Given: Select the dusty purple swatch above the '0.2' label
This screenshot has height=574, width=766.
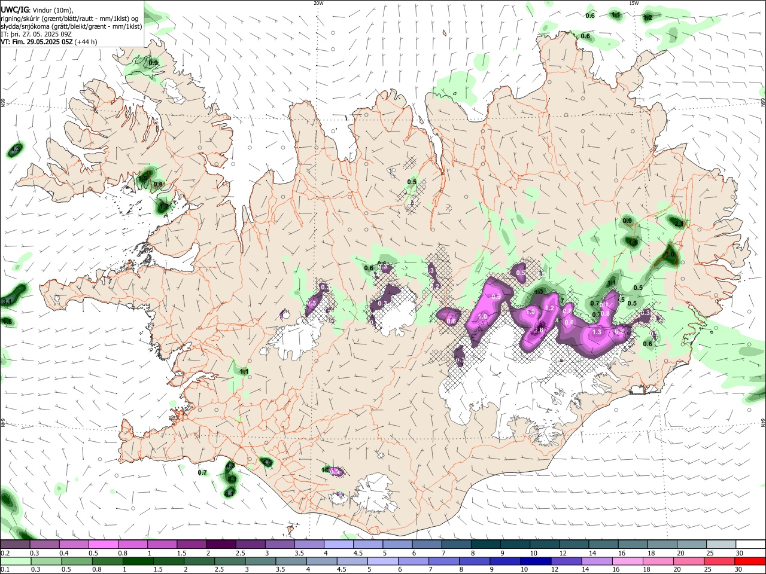Looking at the screenshot, I should coord(15,544).
